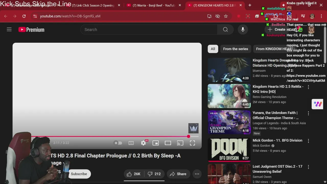Viewport: 327px width, 184px height.
Task: Open the blueroom channel link
Action: [259, 71]
